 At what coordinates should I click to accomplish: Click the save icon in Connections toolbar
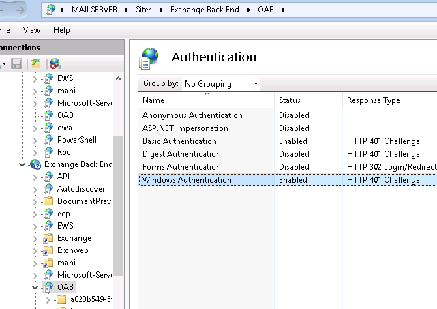point(16,63)
